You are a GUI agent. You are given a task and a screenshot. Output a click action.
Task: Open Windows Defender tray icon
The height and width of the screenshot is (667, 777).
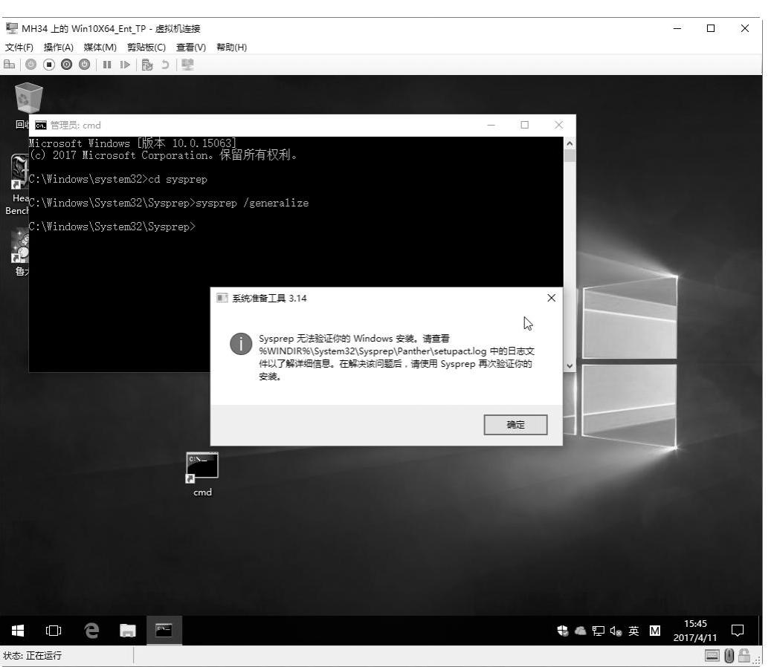pos(562,631)
